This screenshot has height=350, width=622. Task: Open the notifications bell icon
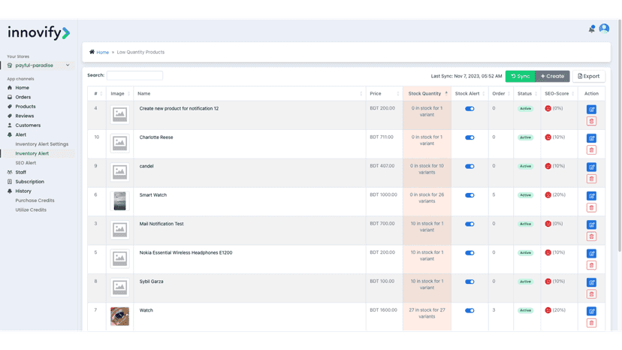click(591, 29)
